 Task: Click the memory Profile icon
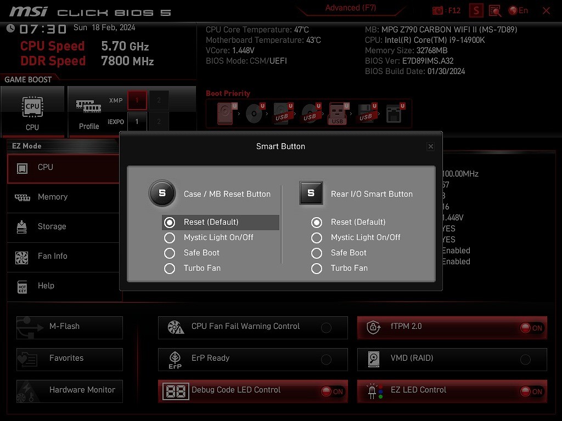point(88,107)
